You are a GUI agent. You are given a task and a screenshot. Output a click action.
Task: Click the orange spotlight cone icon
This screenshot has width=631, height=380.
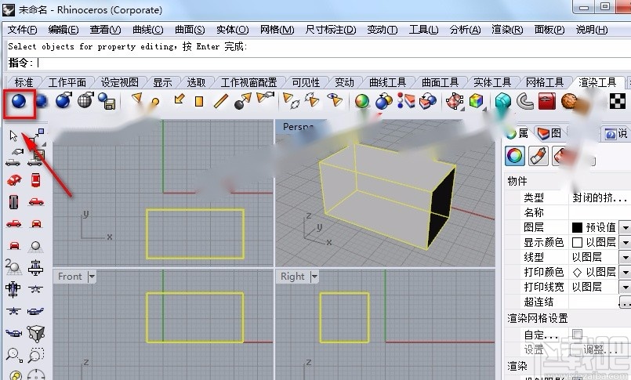(137, 98)
